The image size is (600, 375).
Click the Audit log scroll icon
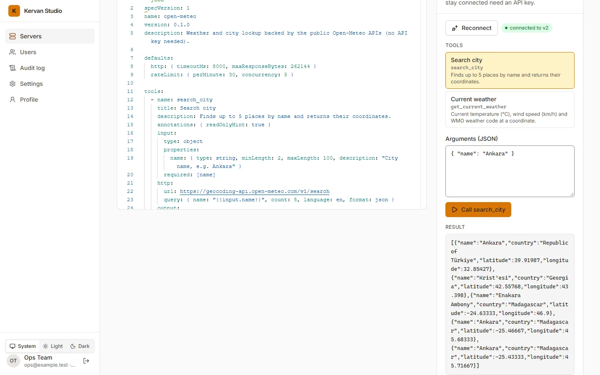12,68
